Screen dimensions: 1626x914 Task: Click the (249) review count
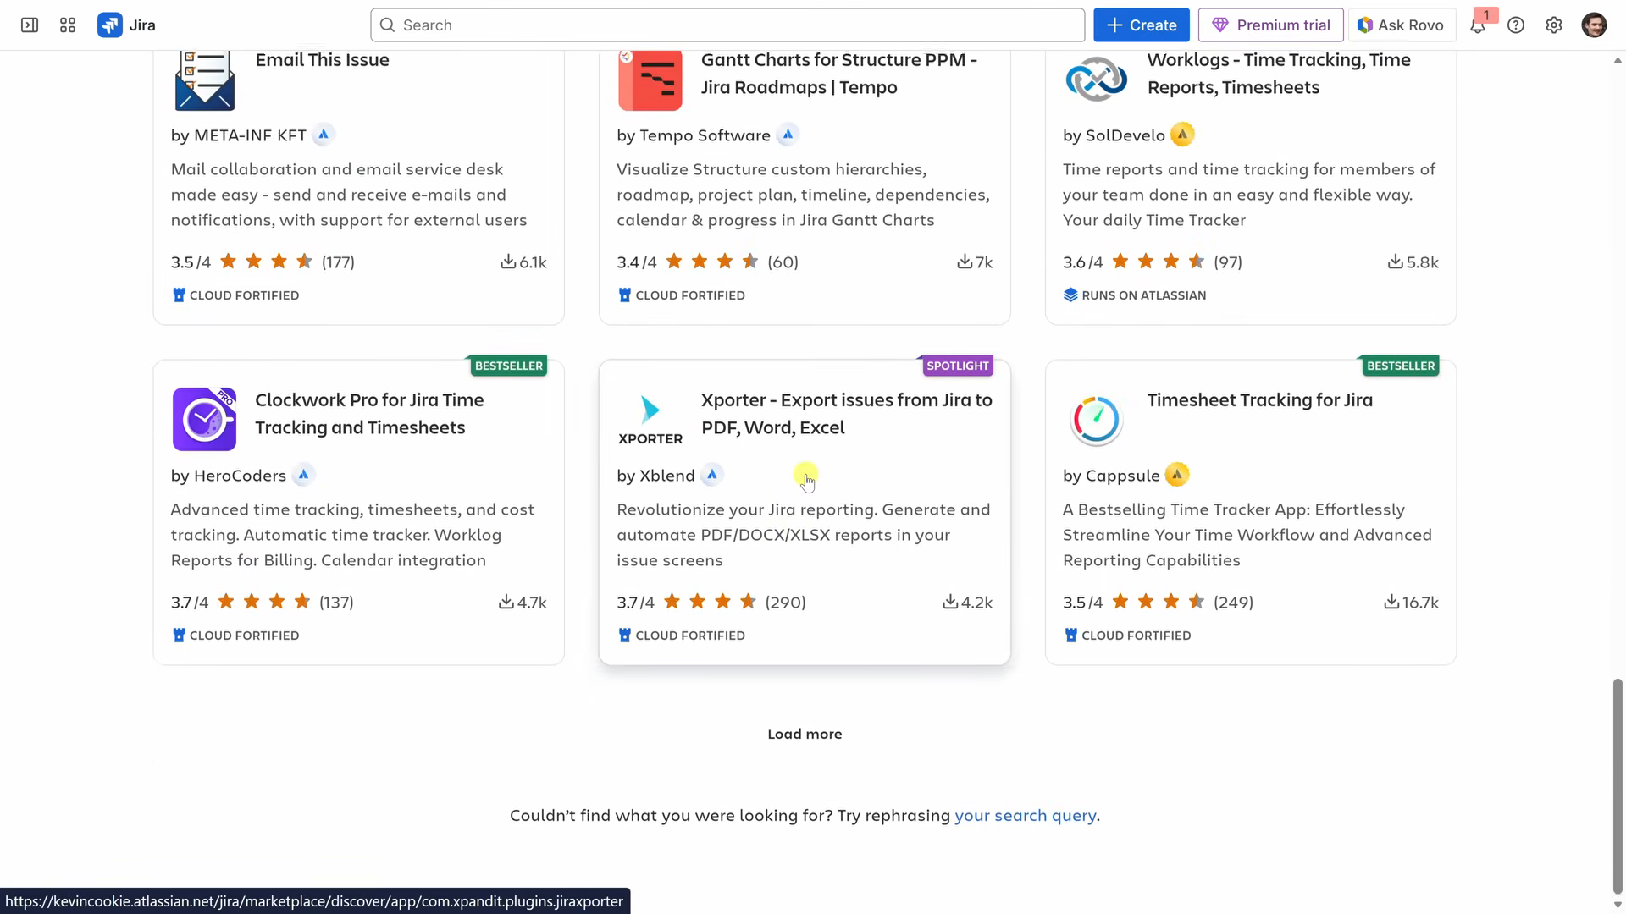click(x=1233, y=603)
